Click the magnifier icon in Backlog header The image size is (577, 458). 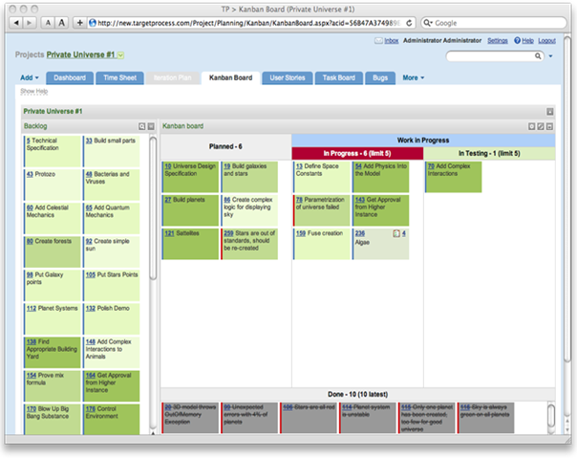coord(142,126)
